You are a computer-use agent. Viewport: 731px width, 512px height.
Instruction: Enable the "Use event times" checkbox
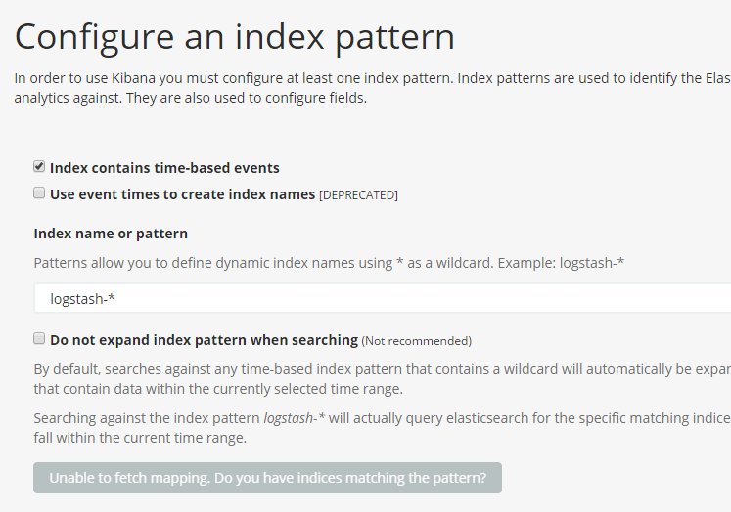point(40,193)
